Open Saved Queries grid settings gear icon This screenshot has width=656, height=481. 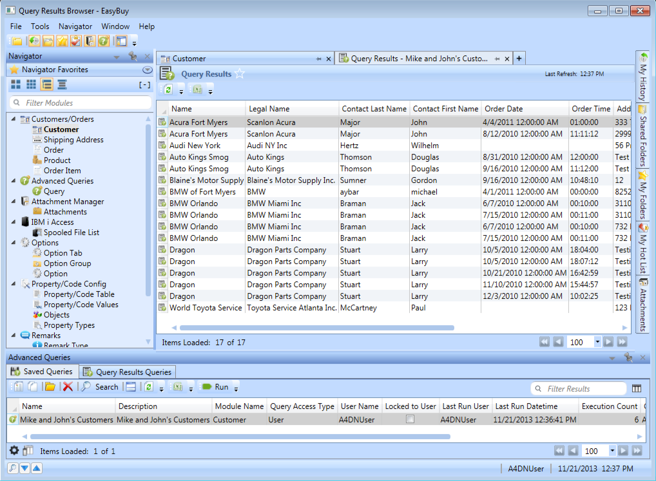pyautogui.click(x=14, y=451)
